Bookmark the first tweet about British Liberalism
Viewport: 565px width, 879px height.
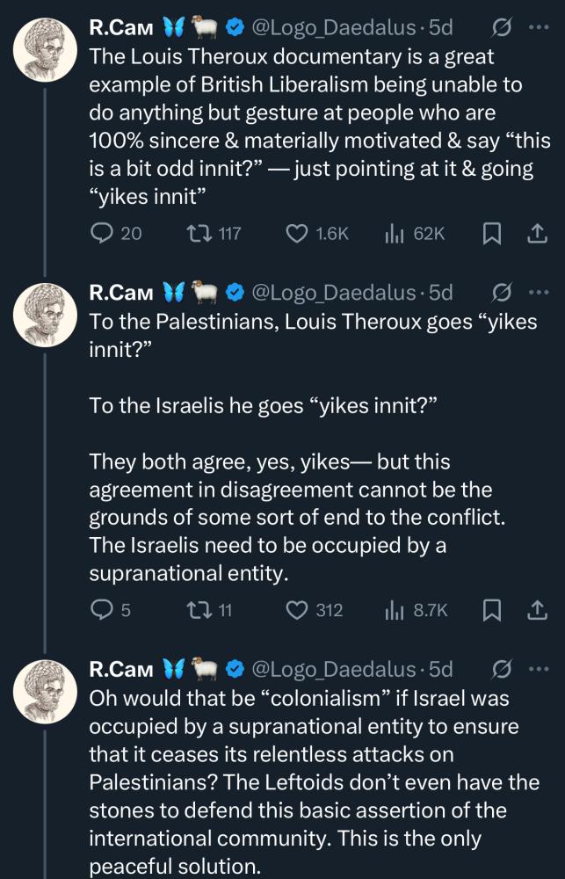click(x=493, y=233)
